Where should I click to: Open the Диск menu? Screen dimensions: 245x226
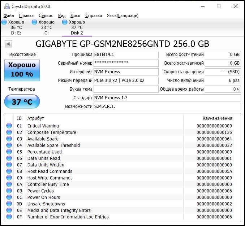point(75,16)
